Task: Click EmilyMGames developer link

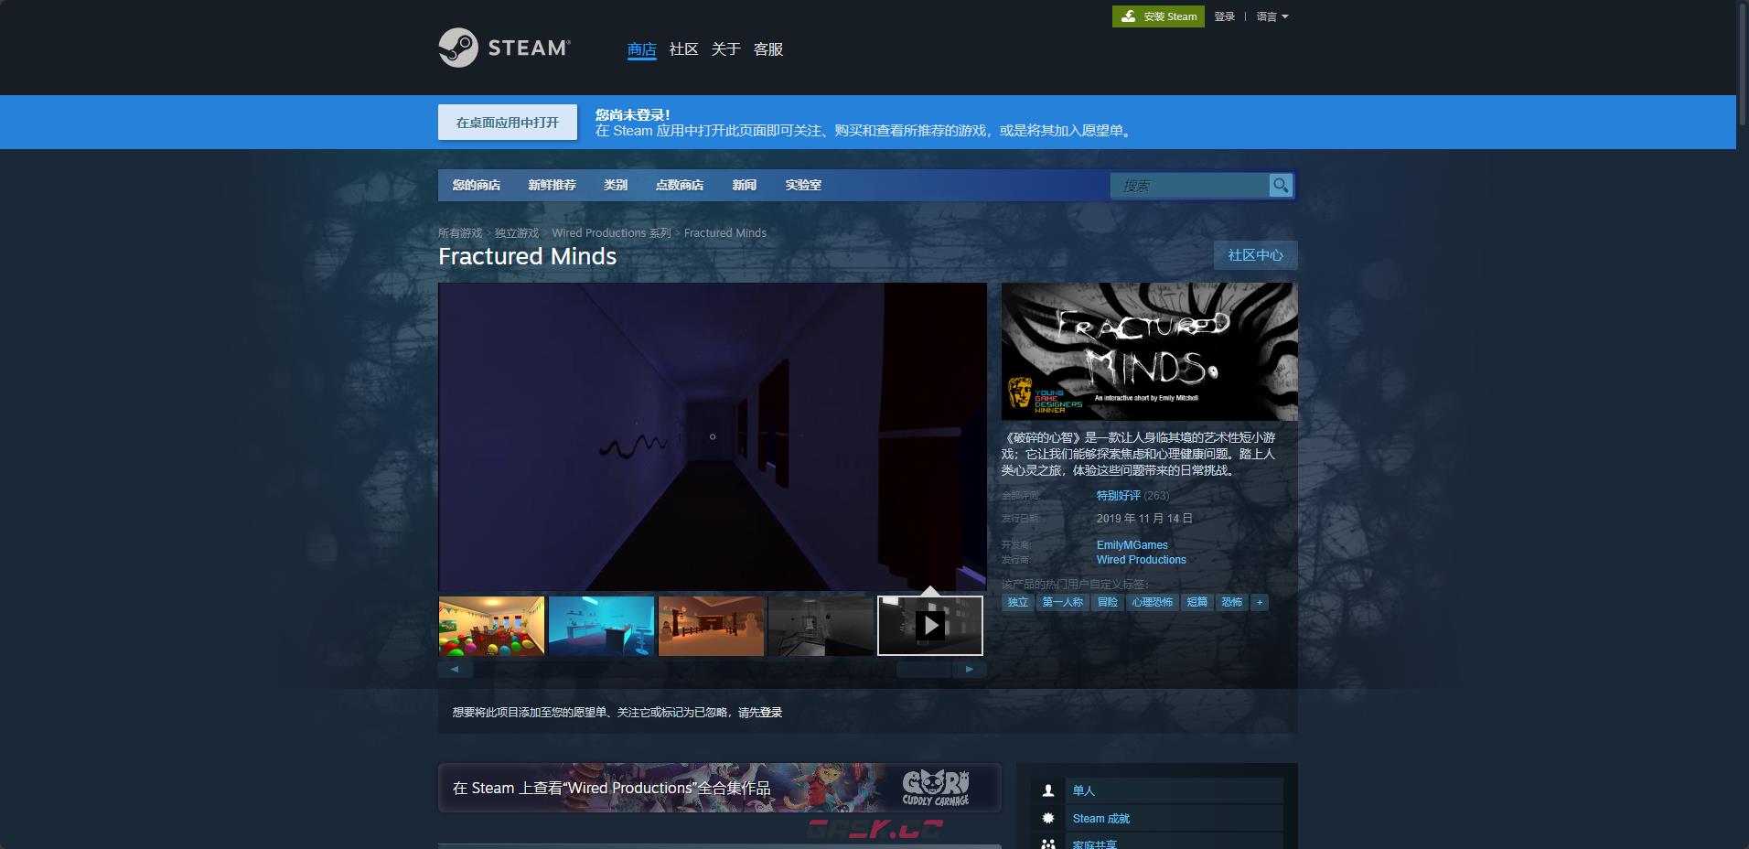Action: click(x=1132, y=545)
